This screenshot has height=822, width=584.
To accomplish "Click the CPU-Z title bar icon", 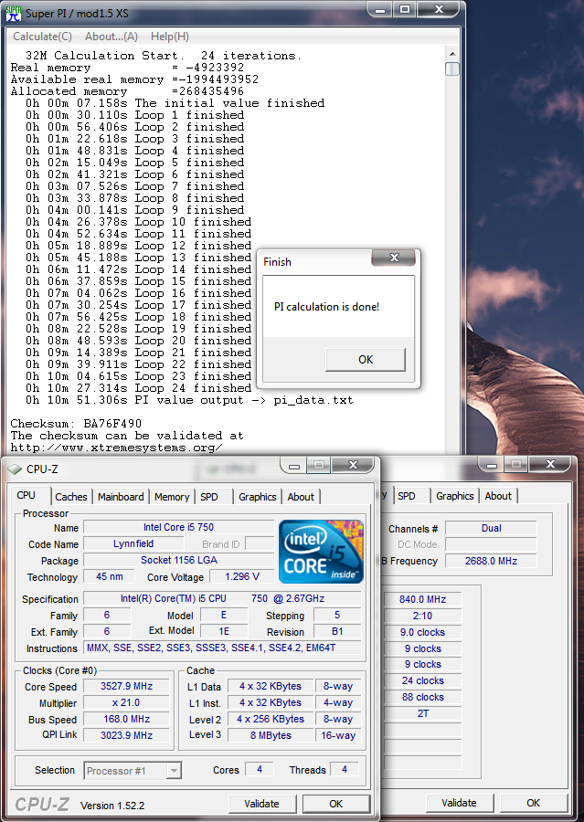I will point(15,469).
